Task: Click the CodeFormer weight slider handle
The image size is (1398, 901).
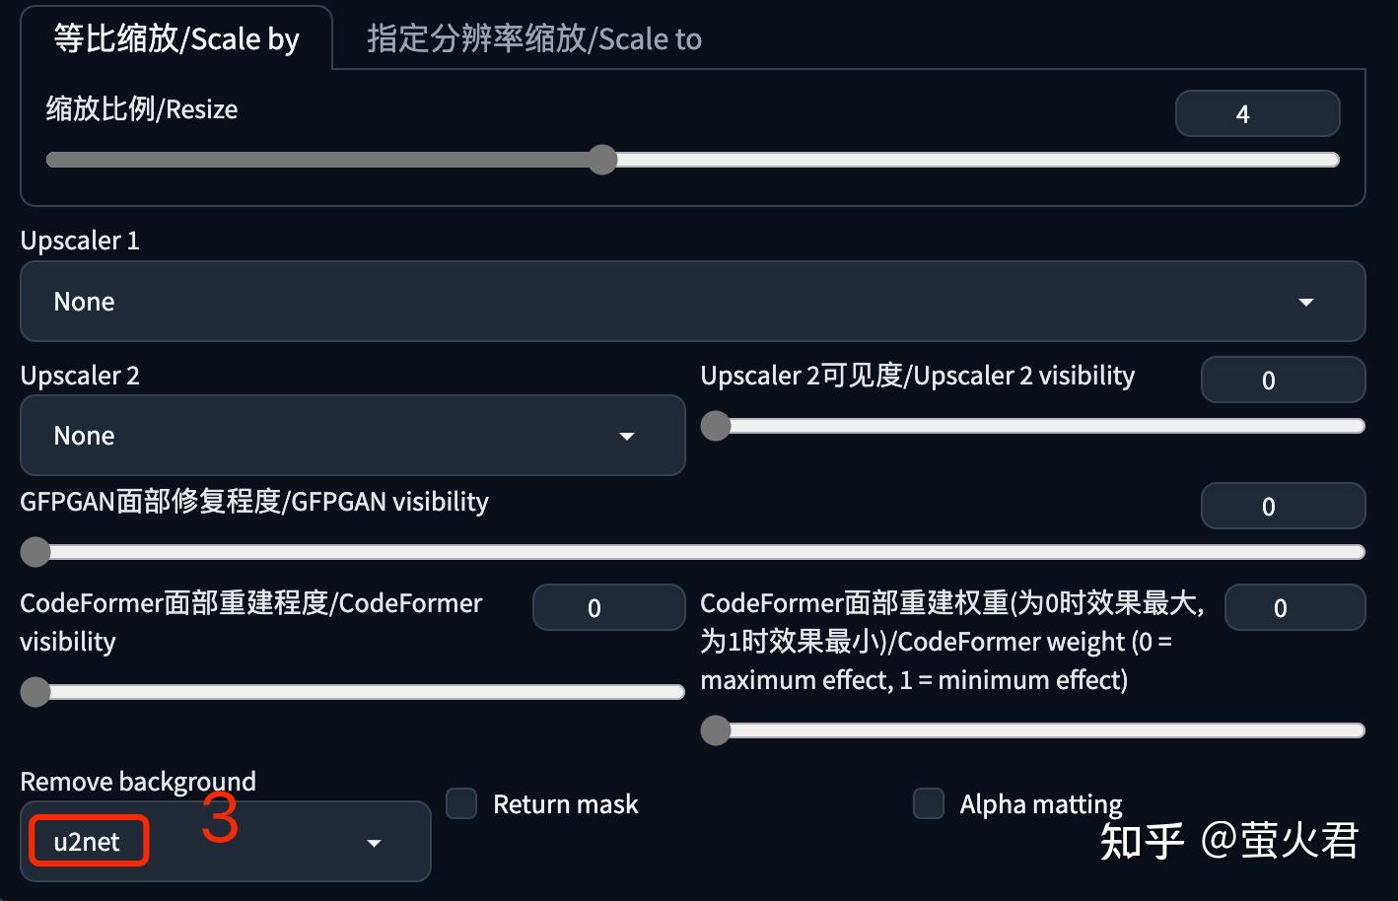Action: (716, 729)
